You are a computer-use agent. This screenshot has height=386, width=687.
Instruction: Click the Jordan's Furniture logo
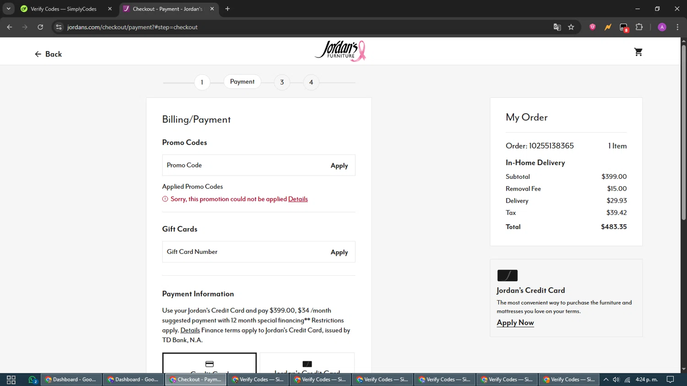coord(340,51)
